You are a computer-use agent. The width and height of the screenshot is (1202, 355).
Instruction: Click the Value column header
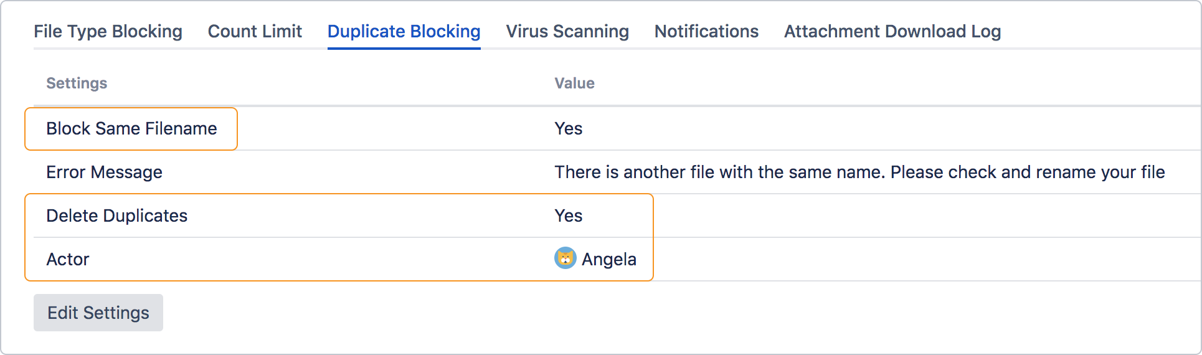pyautogui.click(x=574, y=83)
